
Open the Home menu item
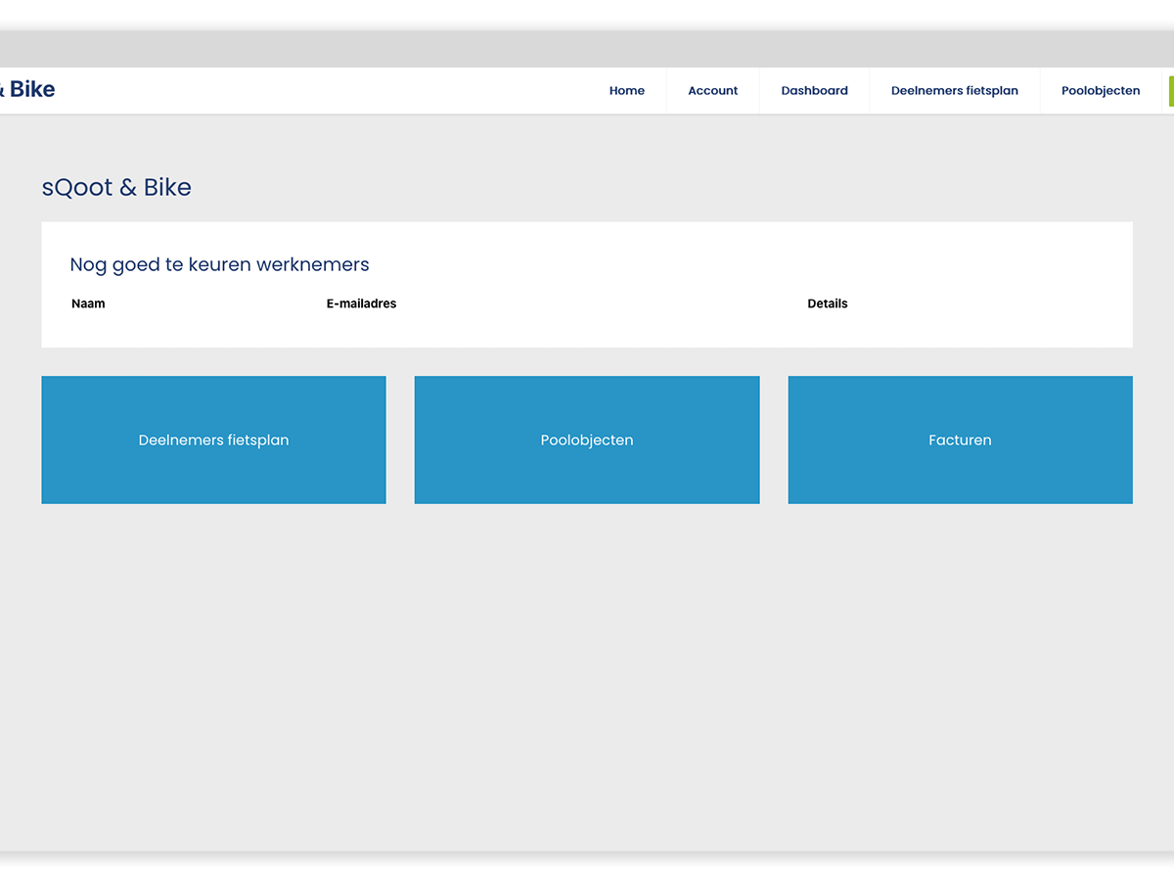pyautogui.click(x=626, y=90)
